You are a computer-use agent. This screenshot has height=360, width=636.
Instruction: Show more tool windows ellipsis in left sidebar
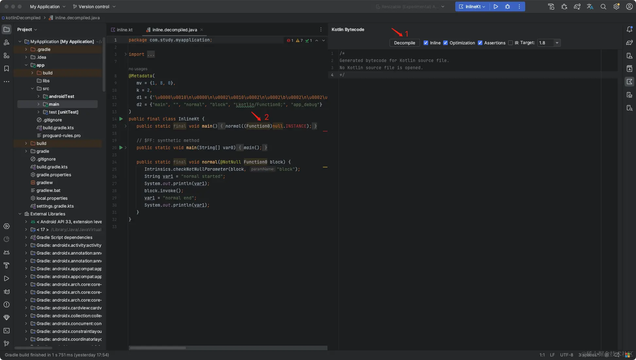7,82
